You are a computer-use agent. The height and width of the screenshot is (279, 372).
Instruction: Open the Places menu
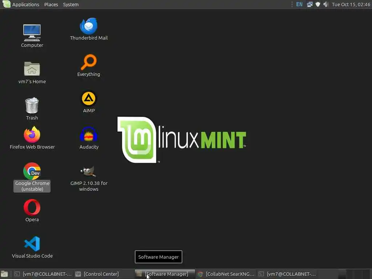[51, 4]
